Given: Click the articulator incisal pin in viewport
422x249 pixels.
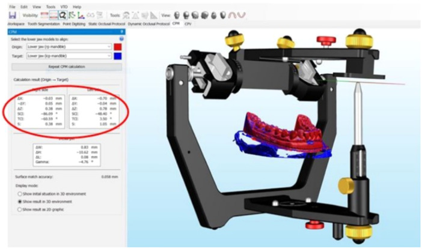Looking at the screenshot, I should click(x=358, y=116).
